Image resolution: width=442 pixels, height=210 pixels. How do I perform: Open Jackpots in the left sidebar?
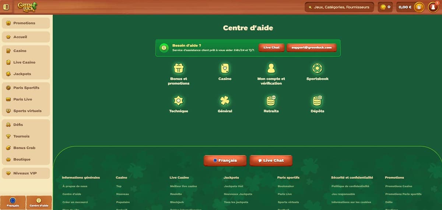tap(26, 74)
